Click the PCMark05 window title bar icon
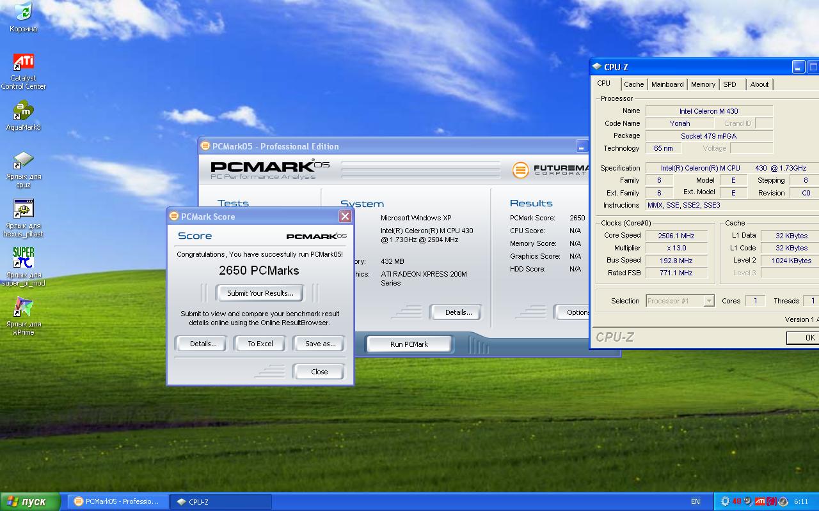 click(x=205, y=146)
